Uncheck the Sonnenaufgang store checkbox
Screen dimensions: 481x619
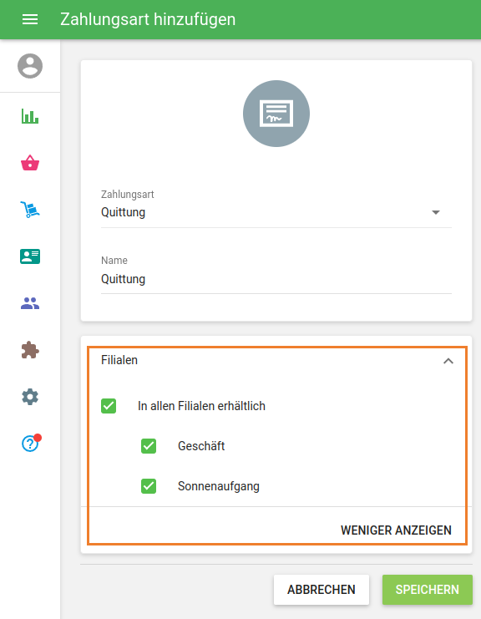click(149, 486)
